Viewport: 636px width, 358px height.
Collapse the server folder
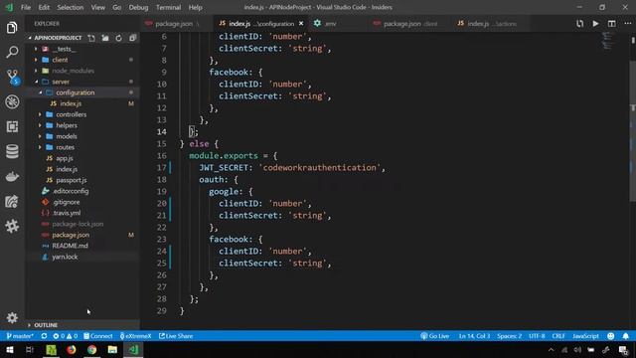pos(36,82)
